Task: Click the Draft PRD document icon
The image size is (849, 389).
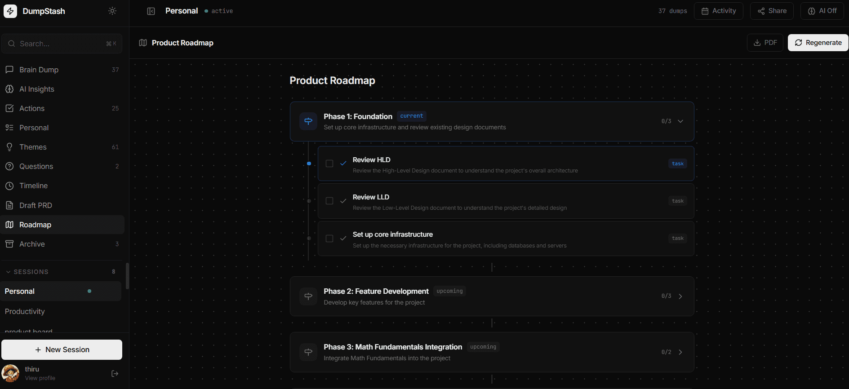Action: click(x=9, y=205)
